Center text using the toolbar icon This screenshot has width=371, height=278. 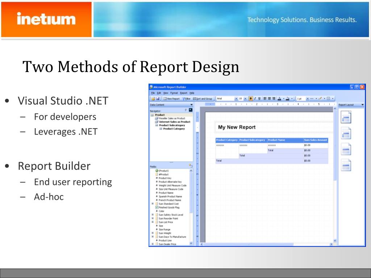(269, 98)
